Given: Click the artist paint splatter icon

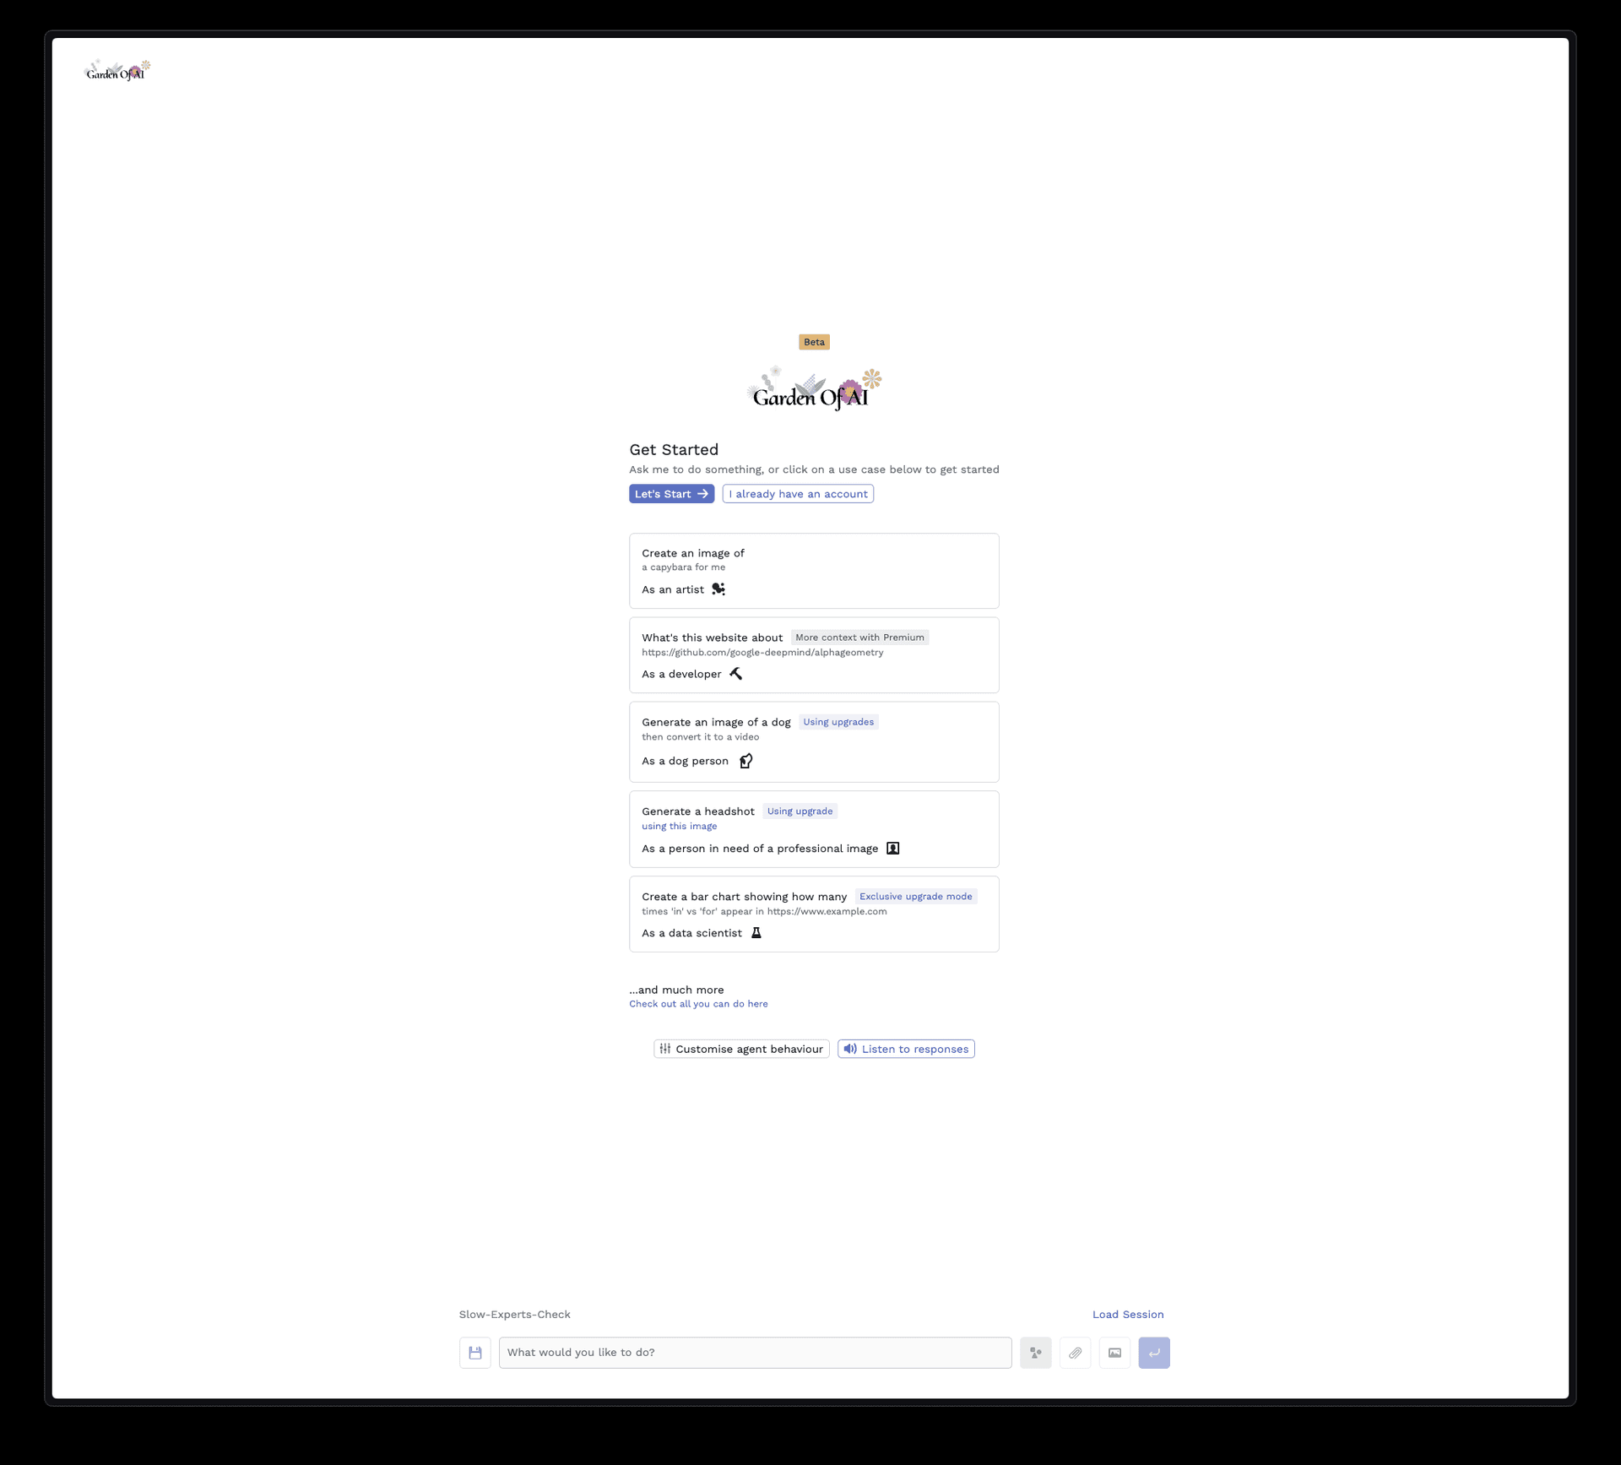Looking at the screenshot, I should [x=718, y=589].
